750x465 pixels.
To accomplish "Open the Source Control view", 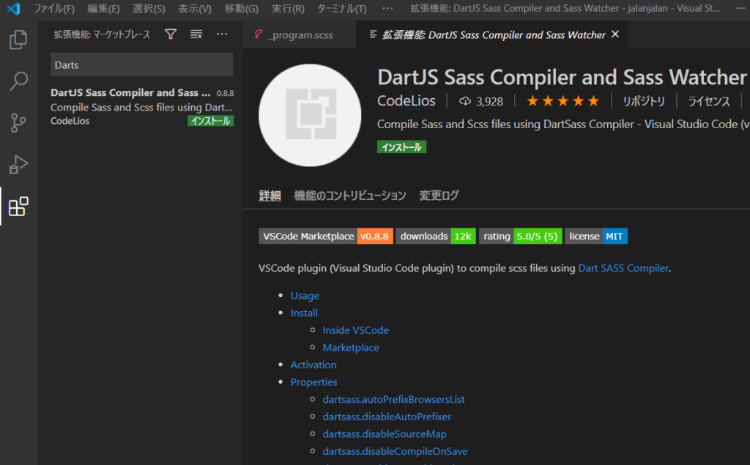I will tap(18, 123).
